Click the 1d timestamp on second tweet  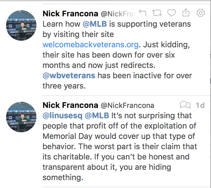200,105
